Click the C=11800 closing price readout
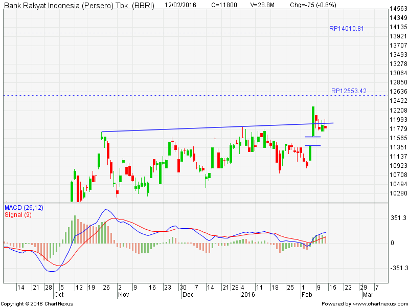Viewport: 409px width, 307px height. pos(226,5)
